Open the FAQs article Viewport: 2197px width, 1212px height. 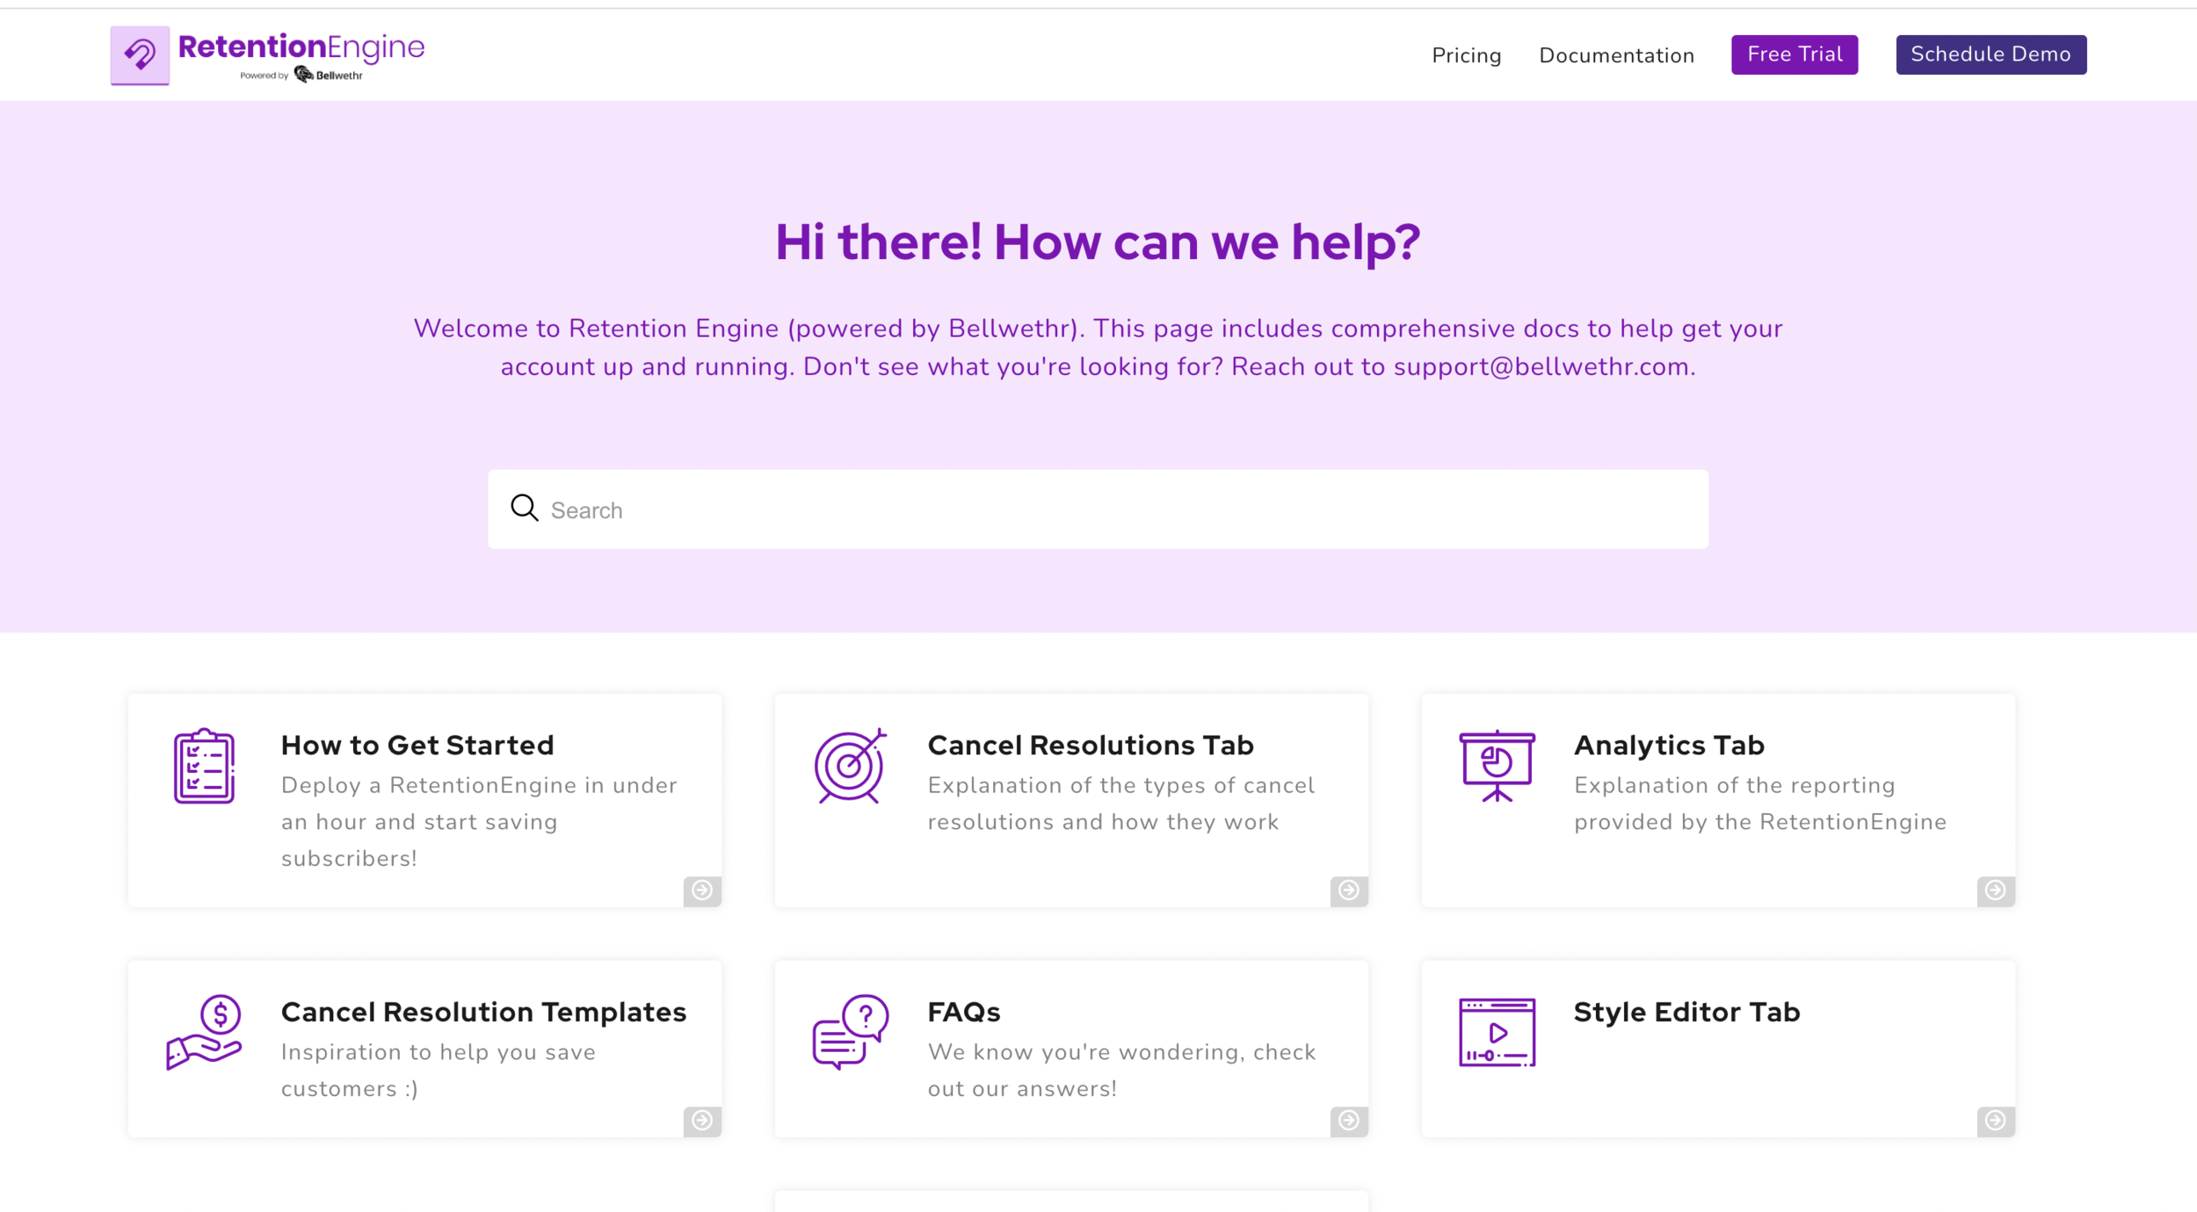(964, 1012)
